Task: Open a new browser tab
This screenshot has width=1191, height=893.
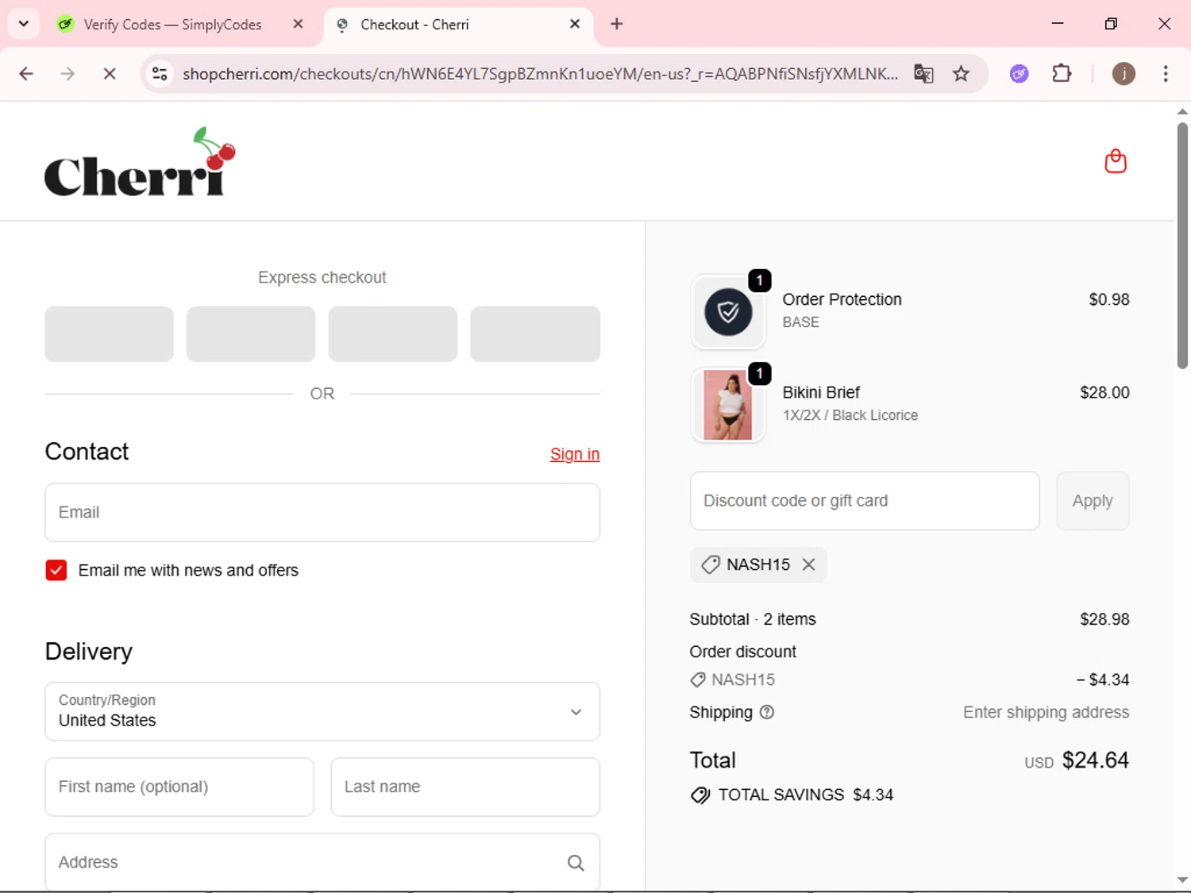Action: coord(617,24)
